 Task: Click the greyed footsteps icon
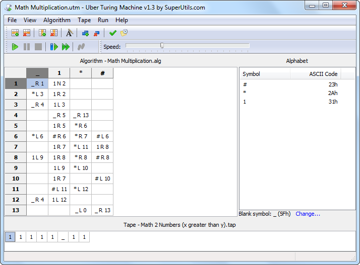81,47
